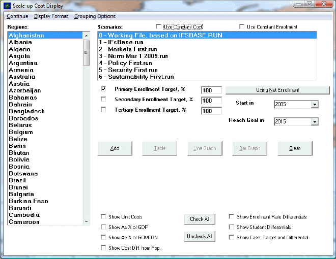Click the Tertiary Enrollment Target value field

click(x=211, y=111)
